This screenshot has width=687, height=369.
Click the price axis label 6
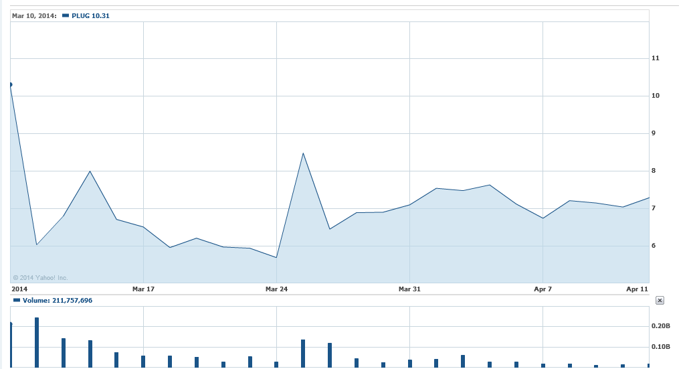[654, 246]
